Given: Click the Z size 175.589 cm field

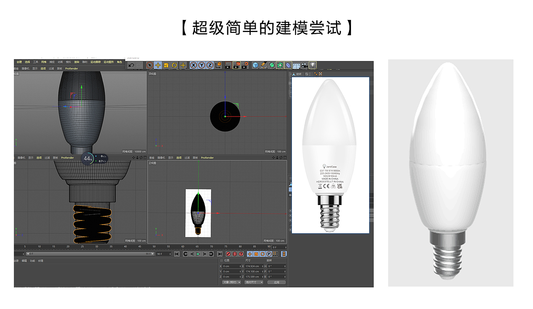Looking at the screenshot, I should (x=254, y=277).
